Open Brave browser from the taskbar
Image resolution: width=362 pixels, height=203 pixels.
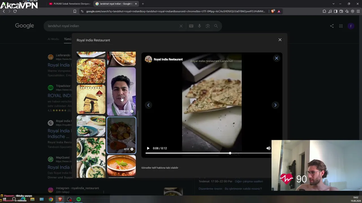[x=60, y=199]
